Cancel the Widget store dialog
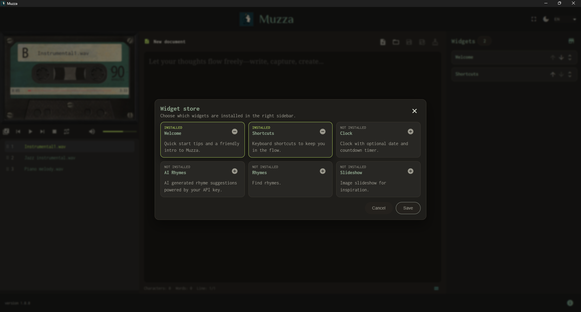This screenshot has width=581, height=312. click(x=379, y=208)
